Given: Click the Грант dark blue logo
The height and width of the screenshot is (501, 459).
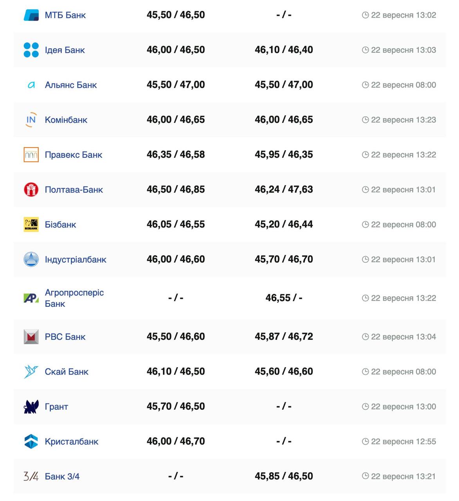Looking at the screenshot, I should click(x=31, y=407).
